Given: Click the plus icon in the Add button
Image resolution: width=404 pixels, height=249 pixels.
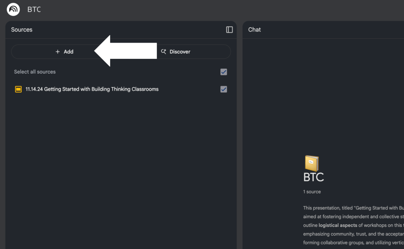Looking at the screenshot, I should [58, 52].
